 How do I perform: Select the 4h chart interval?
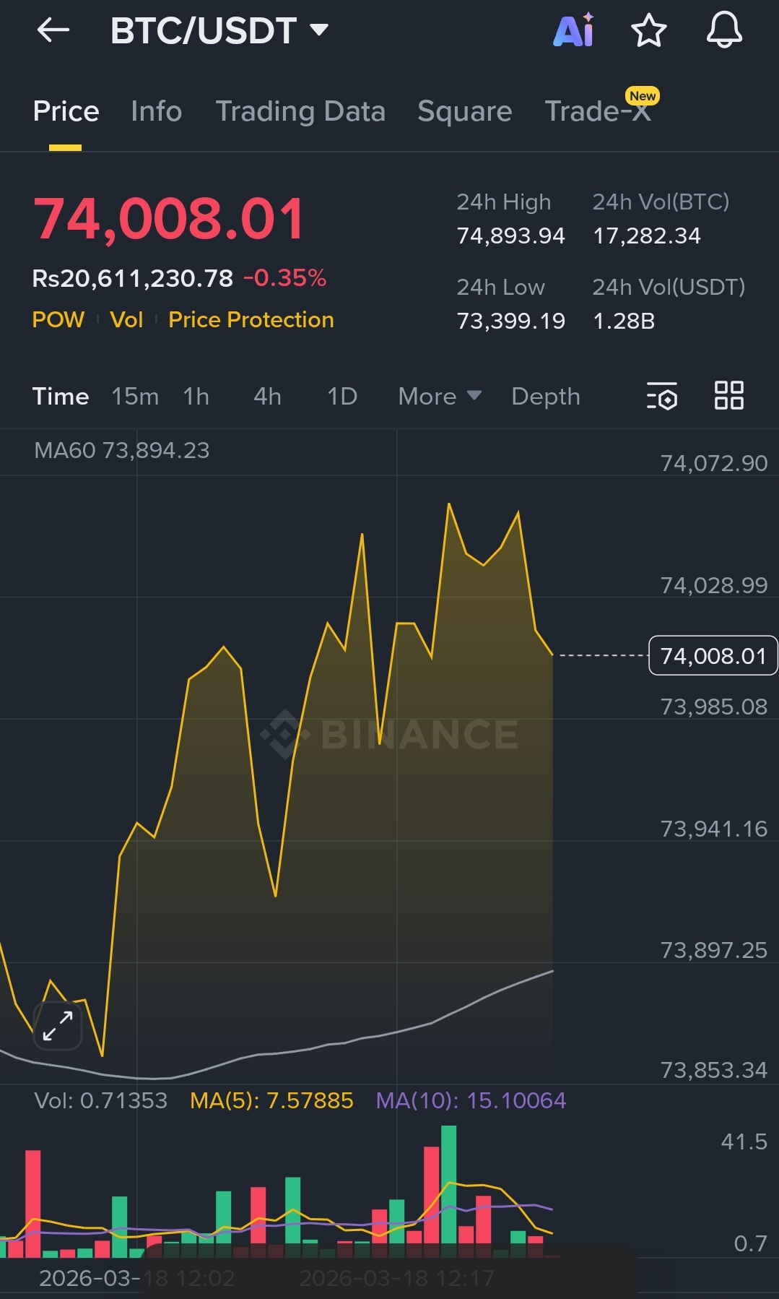point(268,396)
